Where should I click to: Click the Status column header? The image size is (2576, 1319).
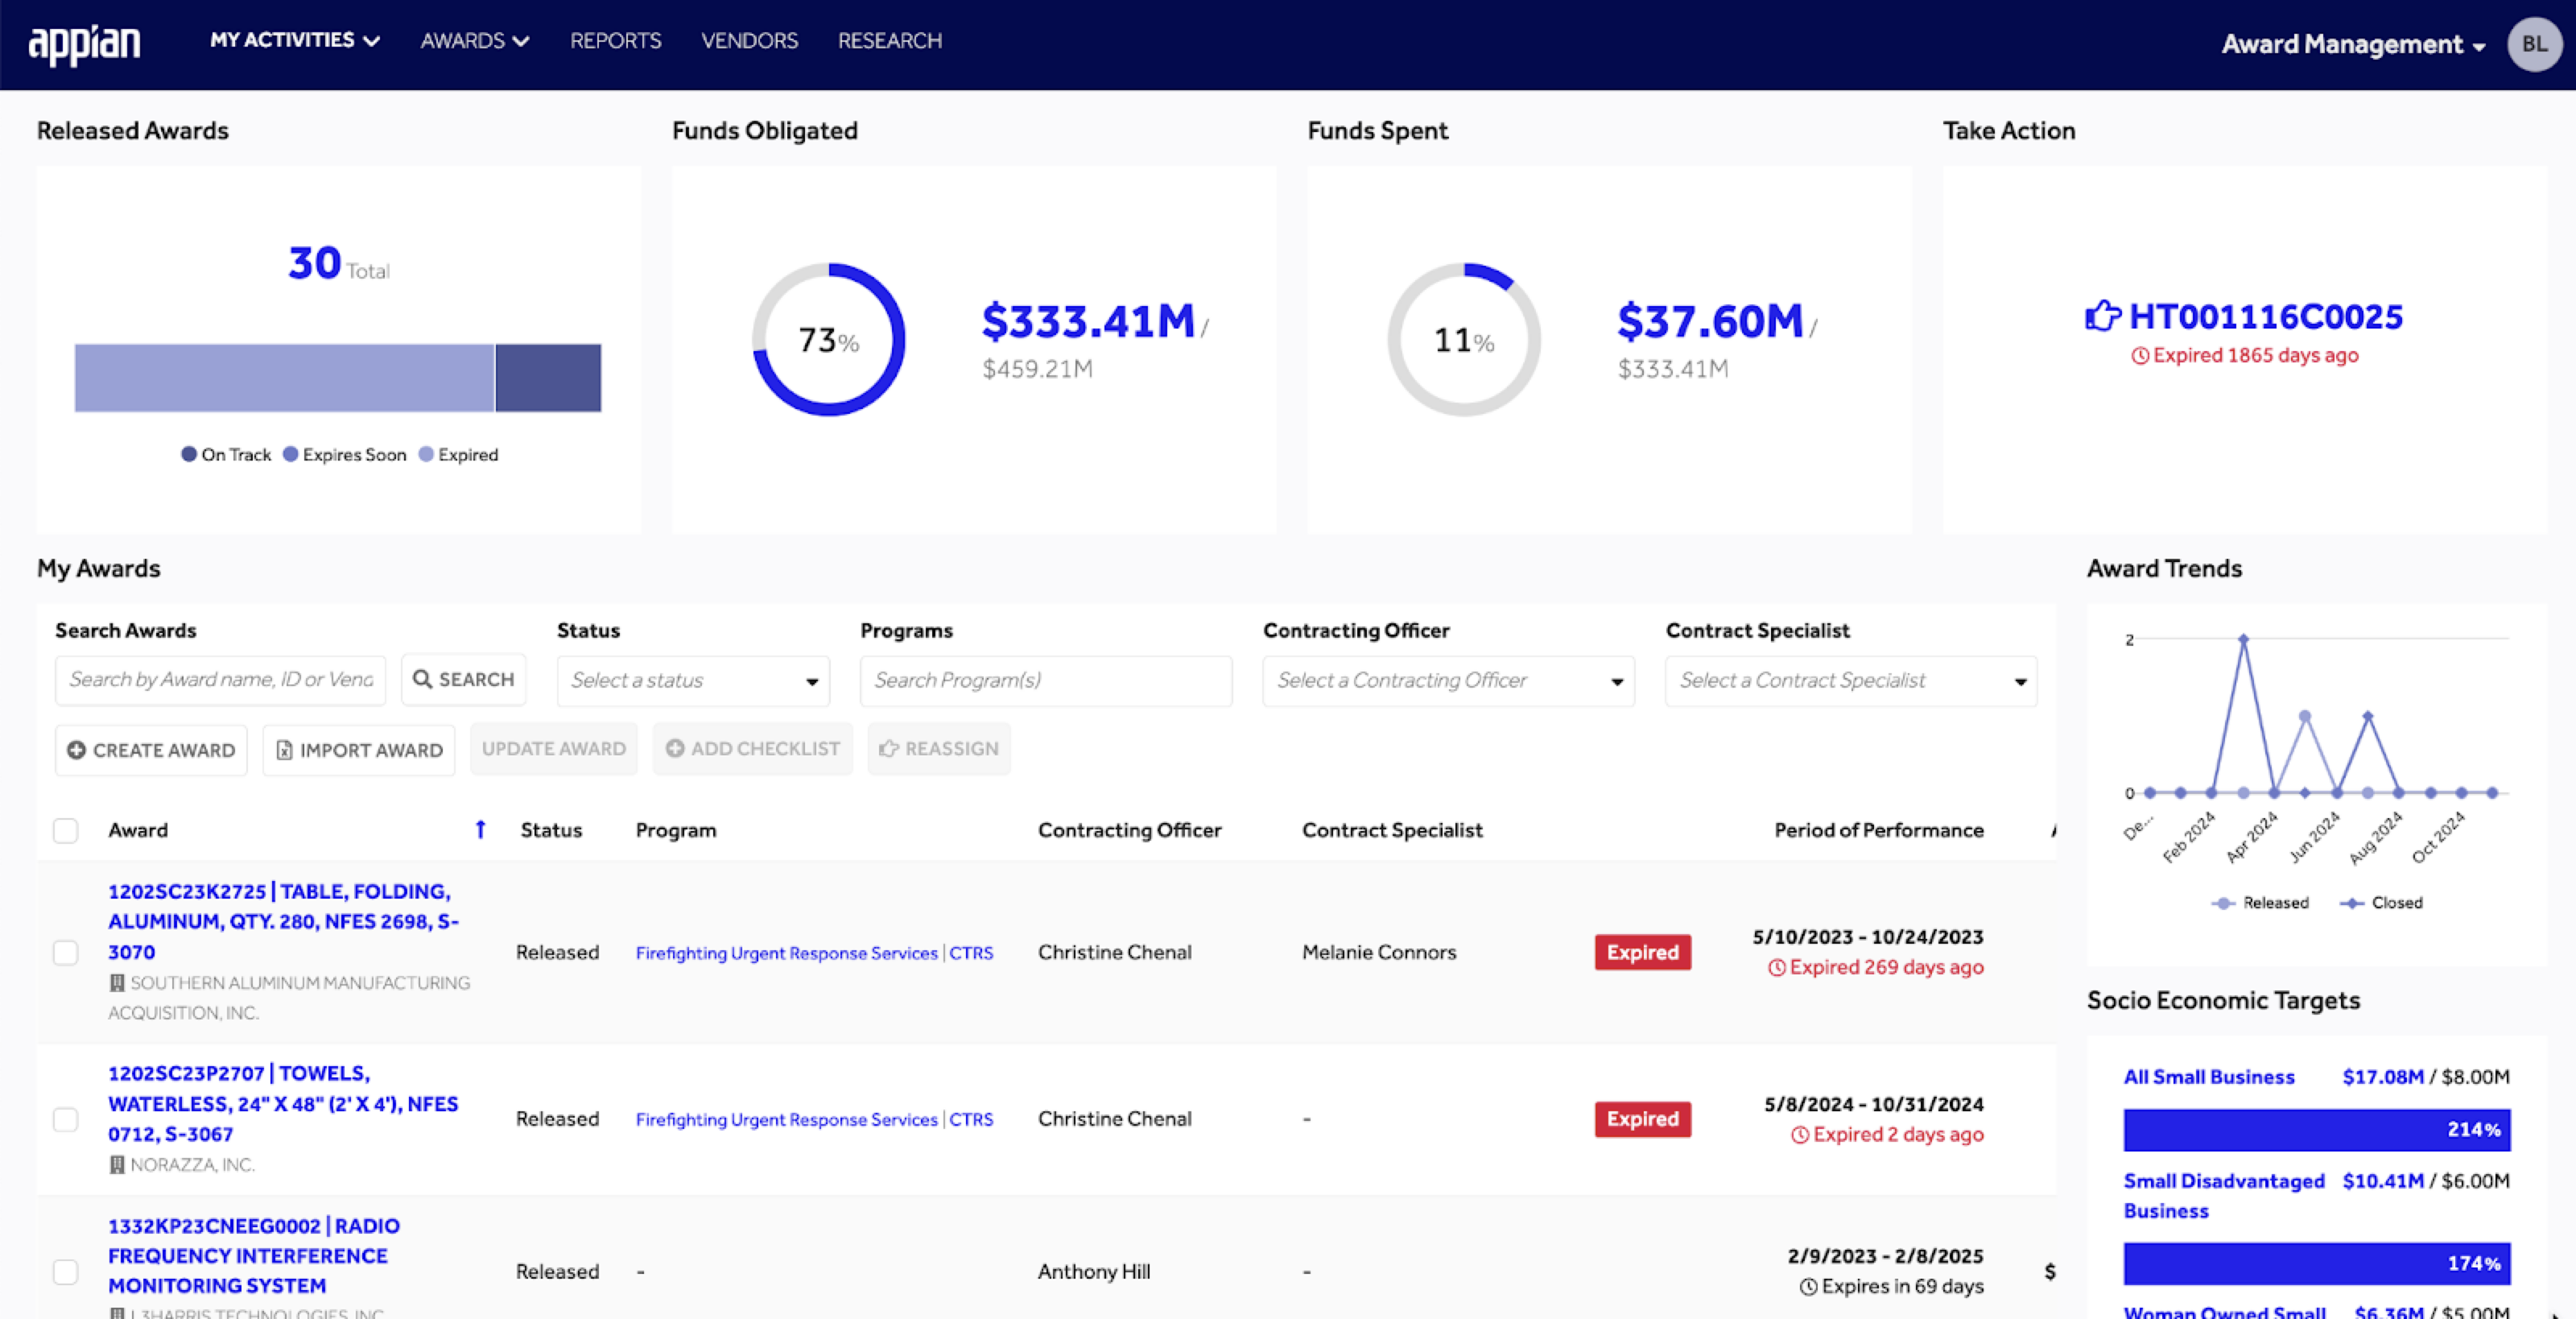point(551,830)
